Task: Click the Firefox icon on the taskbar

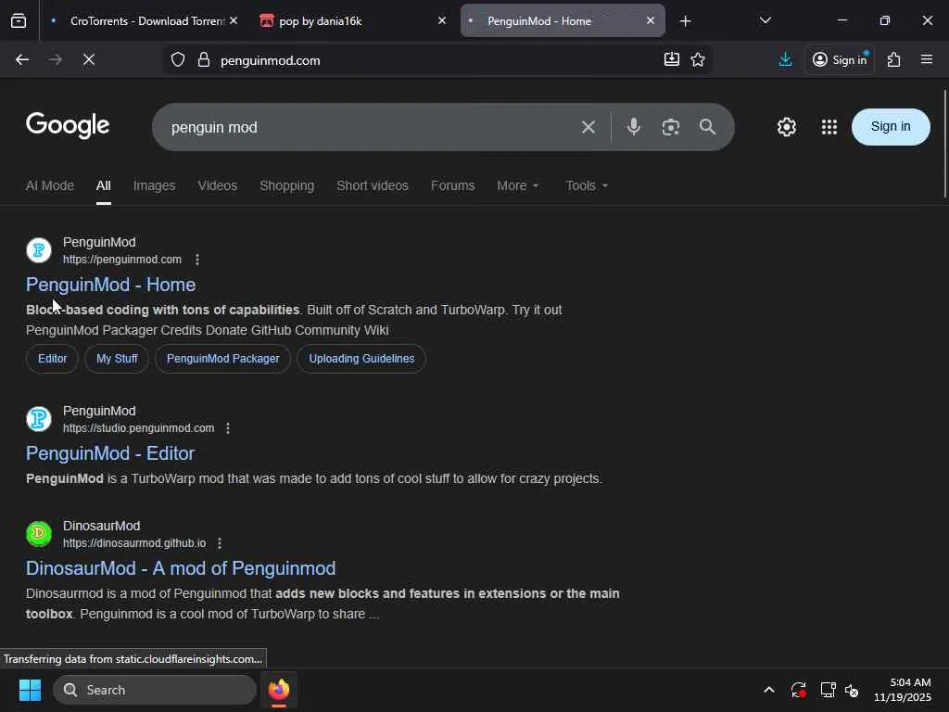Action: [279, 690]
